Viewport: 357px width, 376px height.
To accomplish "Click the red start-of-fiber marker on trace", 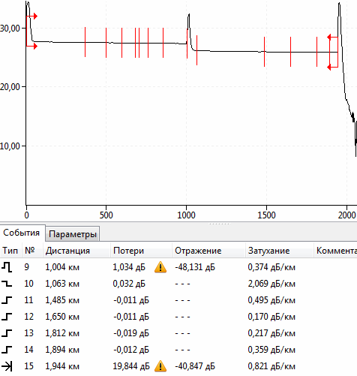I will coord(31,32).
